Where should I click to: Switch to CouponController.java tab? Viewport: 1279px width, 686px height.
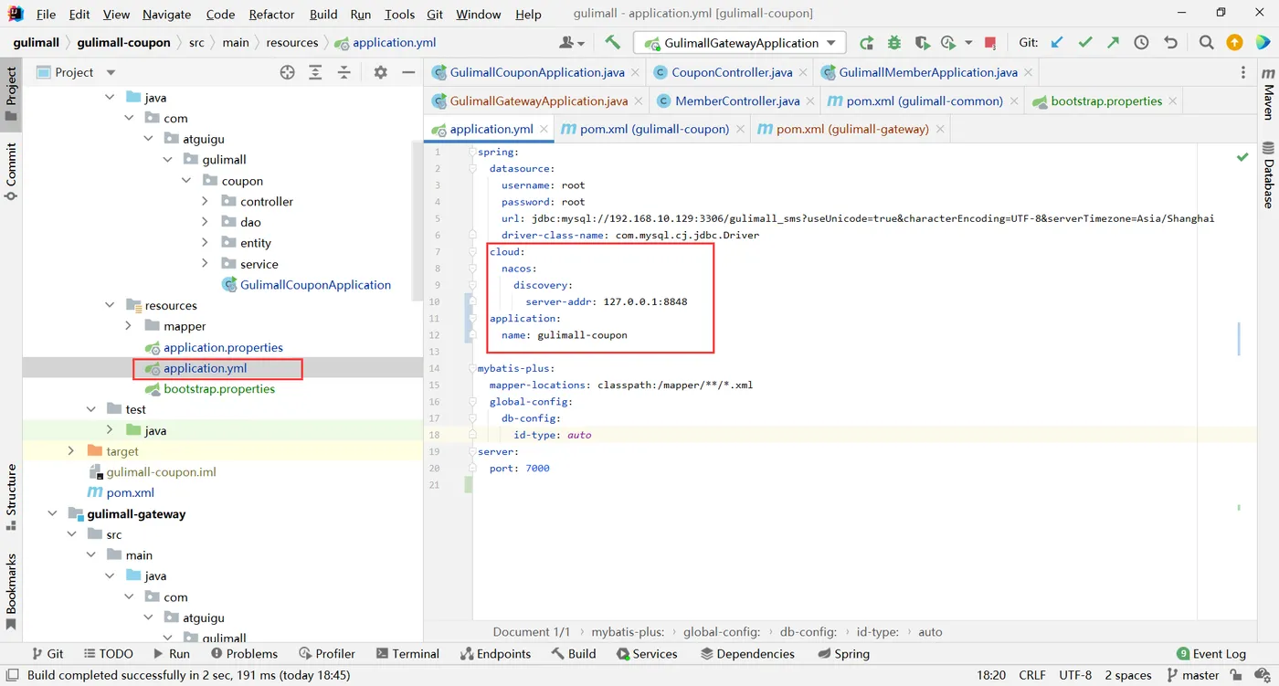(732, 72)
